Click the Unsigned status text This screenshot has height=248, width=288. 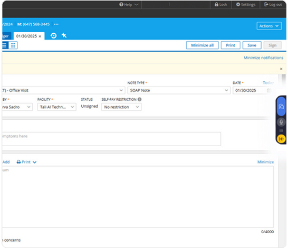coord(90,106)
